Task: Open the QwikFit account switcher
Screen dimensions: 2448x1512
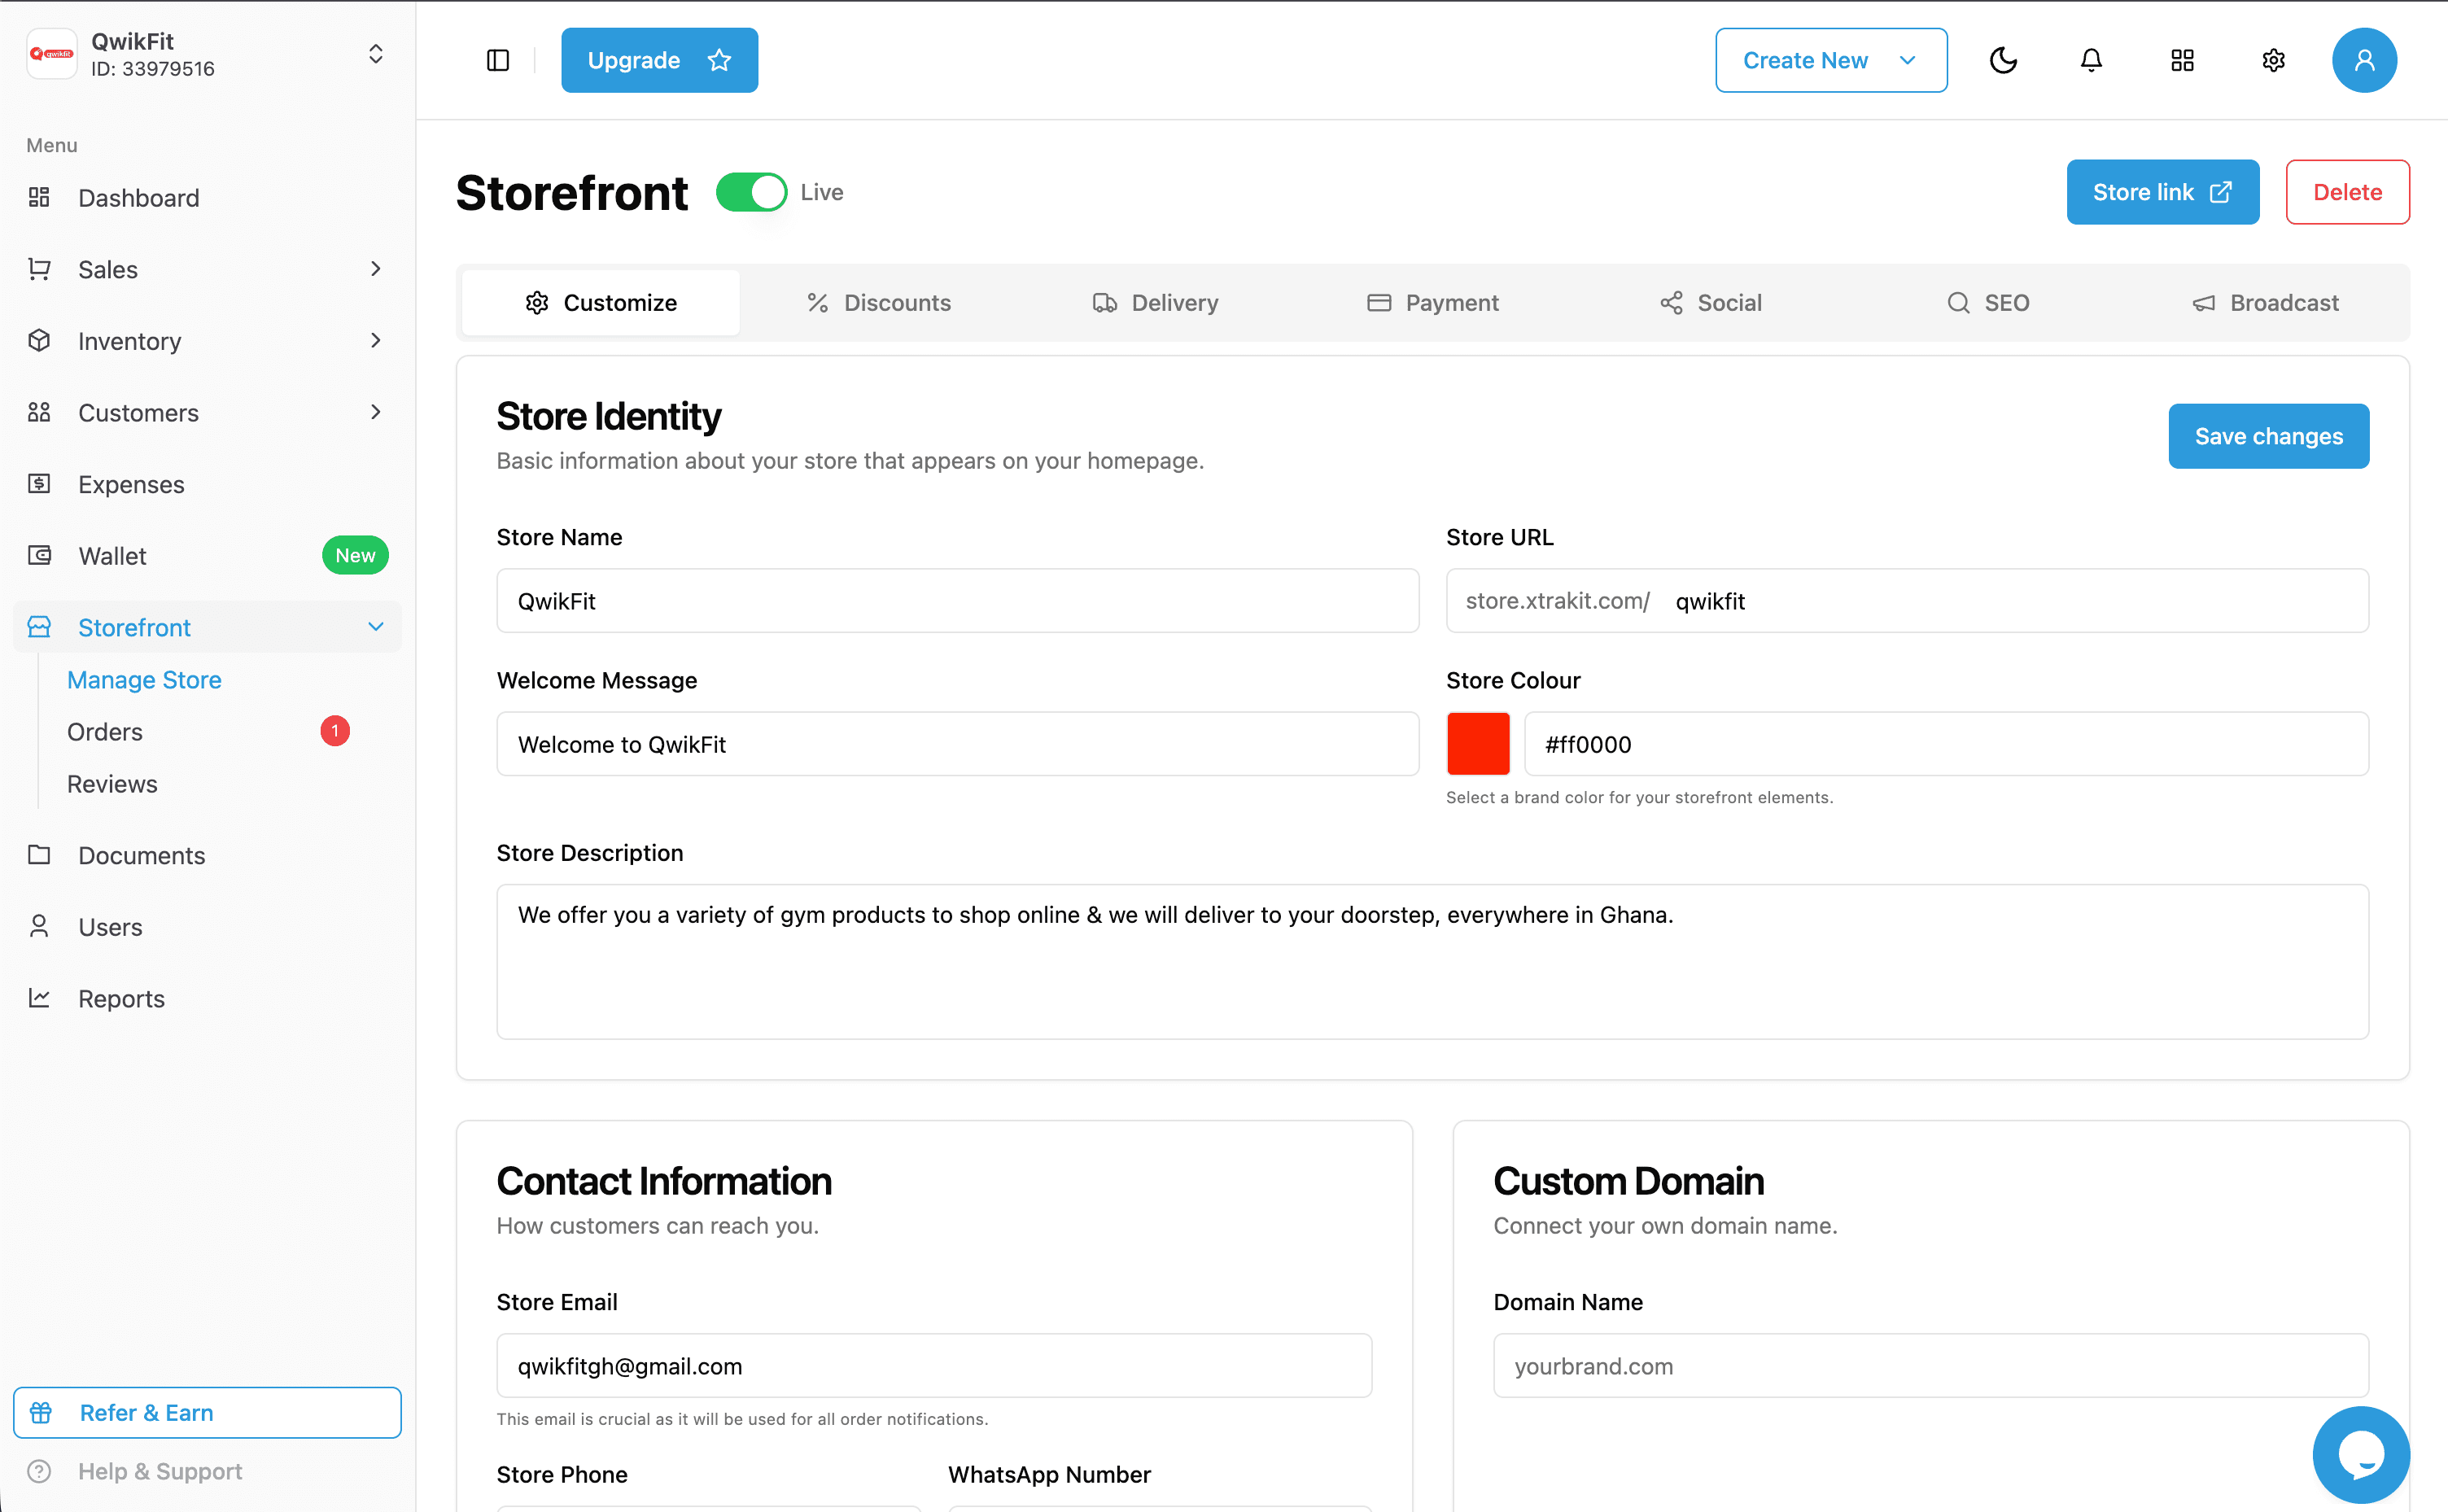Action: click(376, 54)
